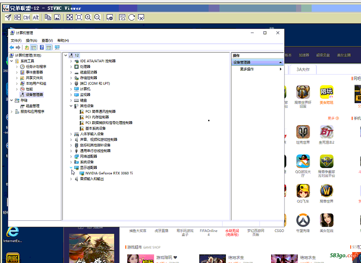Select 基本系统设备 under 其他设备
Screen dimensions: 361x263
click(95, 128)
